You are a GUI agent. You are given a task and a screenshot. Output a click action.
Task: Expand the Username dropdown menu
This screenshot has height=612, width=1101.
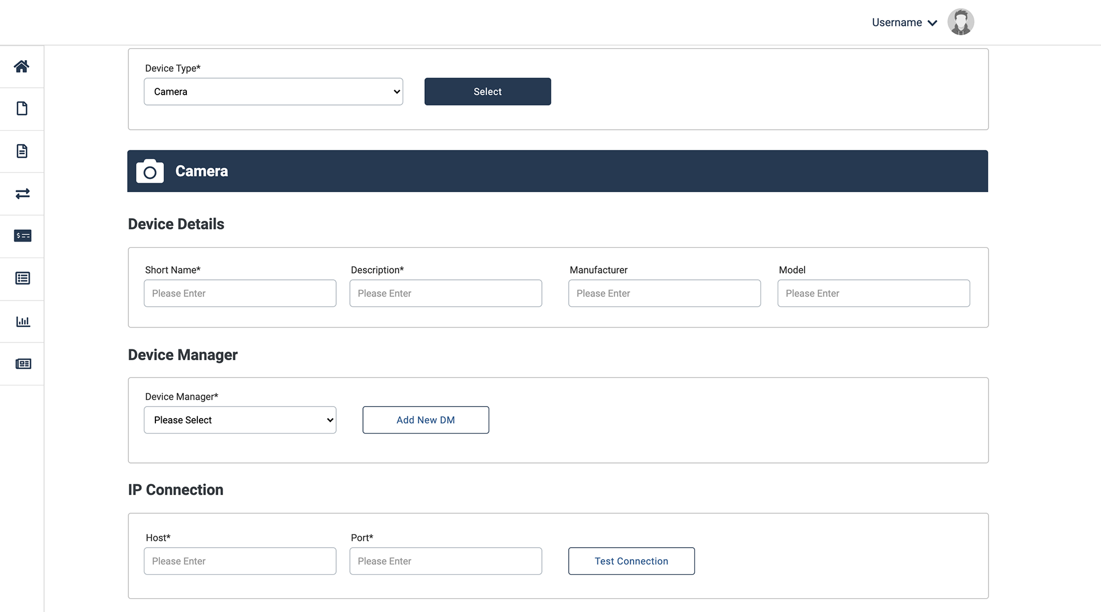coord(904,22)
